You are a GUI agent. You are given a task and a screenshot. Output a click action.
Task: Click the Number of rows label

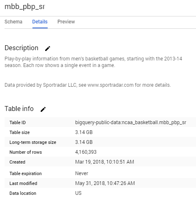click(x=25, y=152)
